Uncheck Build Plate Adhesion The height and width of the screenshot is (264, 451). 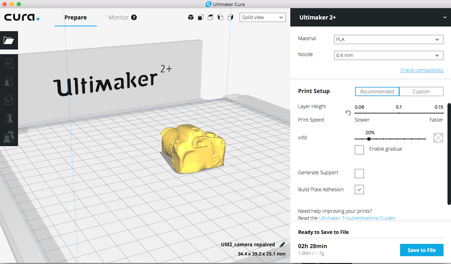pyautogui.click(x=359, y=190)
